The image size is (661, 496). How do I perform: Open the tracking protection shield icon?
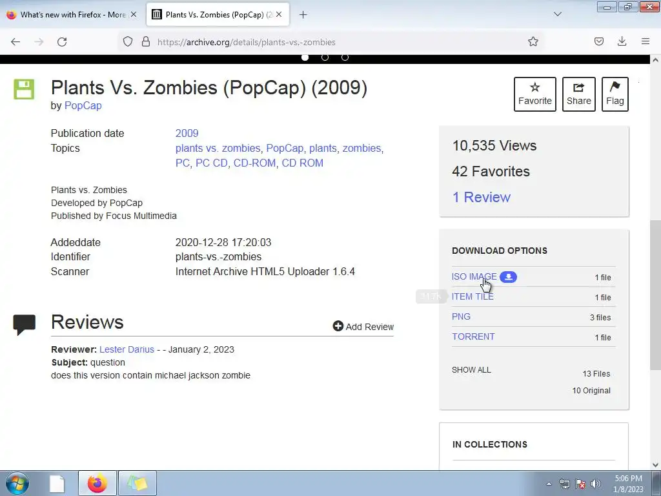128,42
